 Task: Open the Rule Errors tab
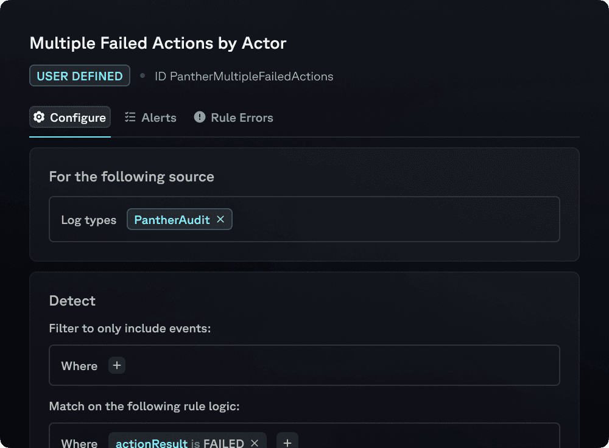coord(242,117)
